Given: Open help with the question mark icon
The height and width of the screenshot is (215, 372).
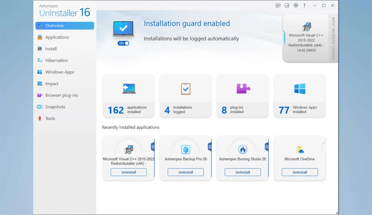Looking at the screenshot, I should (304, 5).
